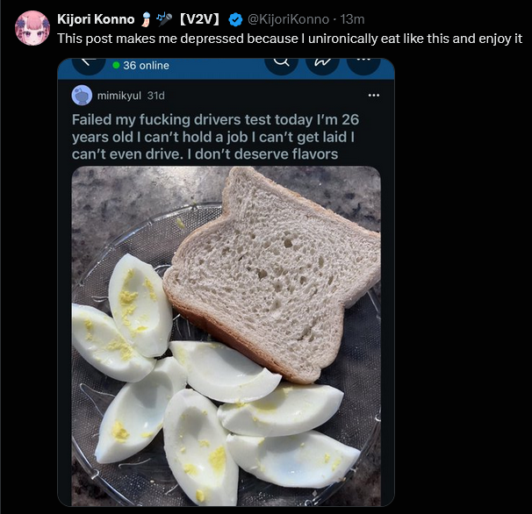The width and height of the screenshot is (532, 514).
Task: Click the green online status dot
Action: click(116, 66)
